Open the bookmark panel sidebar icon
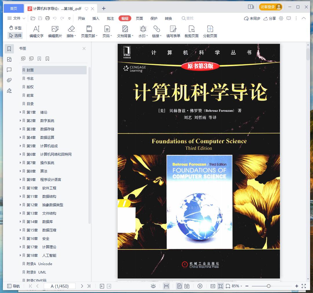Screen dimensions: 313x293 (x=9, y=49)
